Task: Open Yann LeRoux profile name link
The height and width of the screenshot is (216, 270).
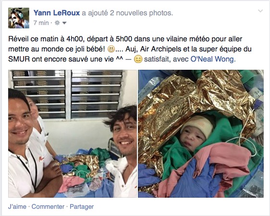Action: (57, 13)
